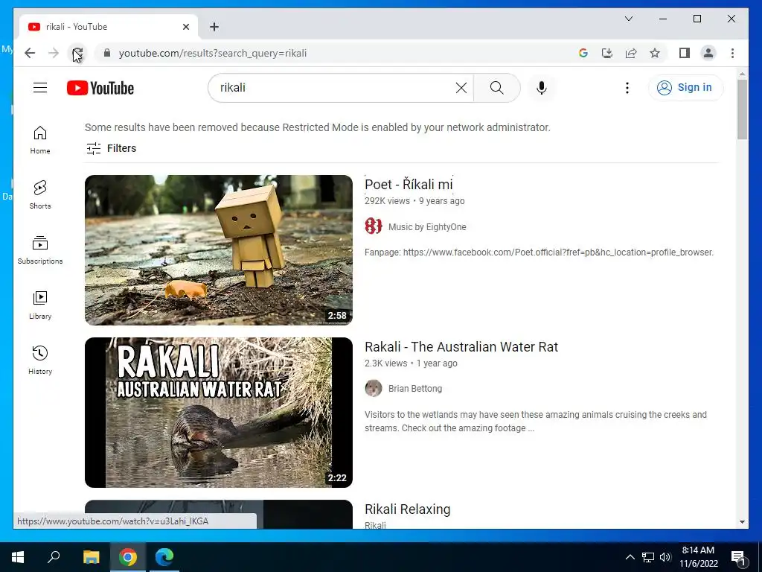
Task: Open Shorts in the sidebar
Action: coord(40,195)
